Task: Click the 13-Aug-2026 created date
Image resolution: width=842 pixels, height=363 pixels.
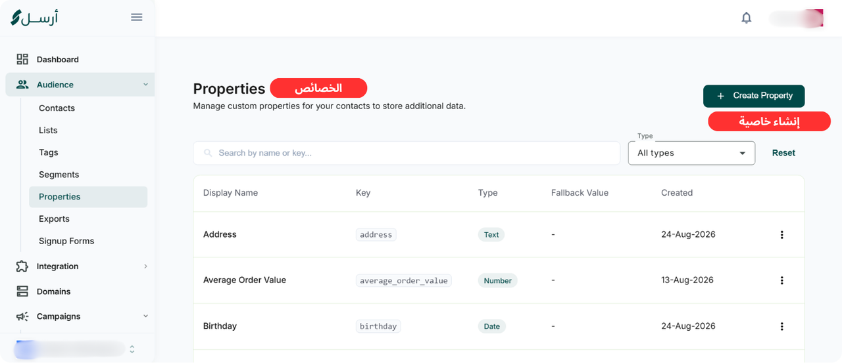Action: click(x=687, y=280)
